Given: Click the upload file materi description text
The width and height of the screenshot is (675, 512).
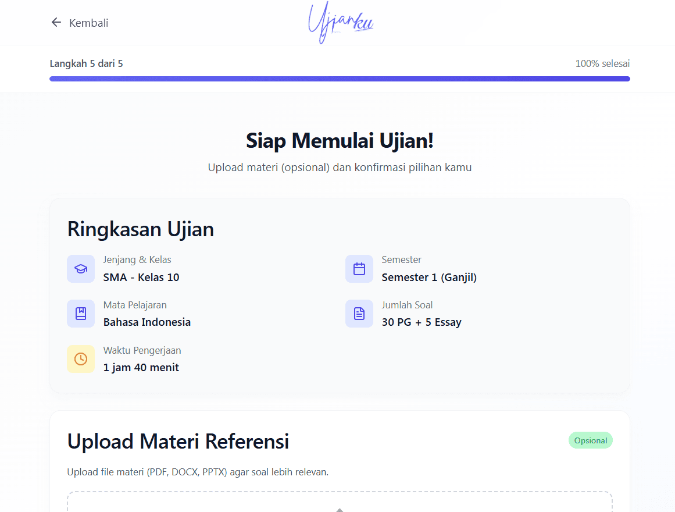Looking at the screenshot, I should 198,472.
